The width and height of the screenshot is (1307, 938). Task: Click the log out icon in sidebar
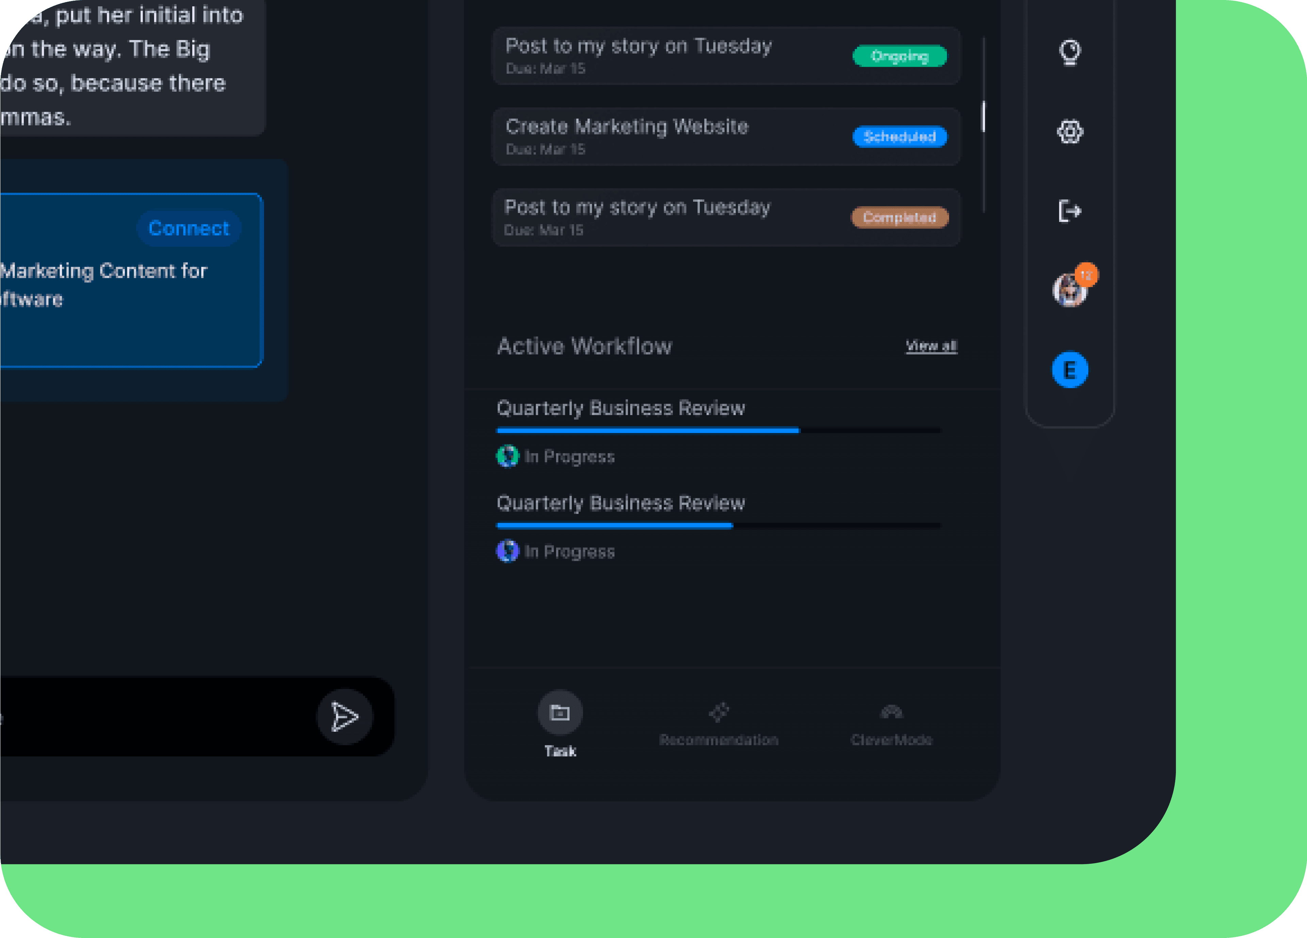(x=1070, y=211)
